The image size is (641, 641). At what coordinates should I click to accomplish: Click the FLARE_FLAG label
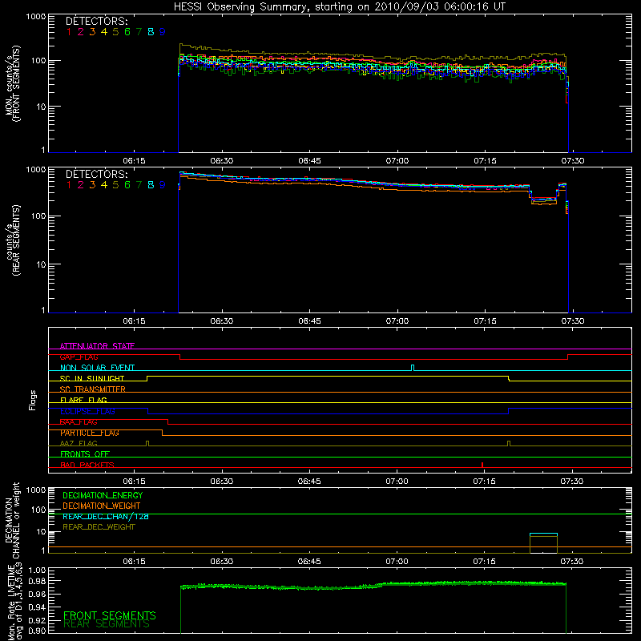(83, 400)
